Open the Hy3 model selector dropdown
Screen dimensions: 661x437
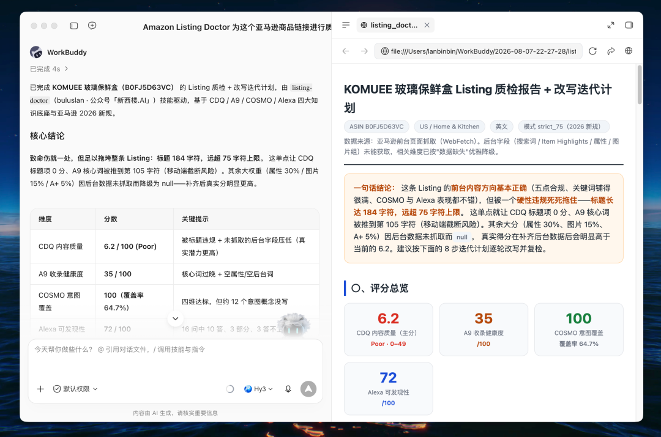pyautogui.click(x=258, y=389)
